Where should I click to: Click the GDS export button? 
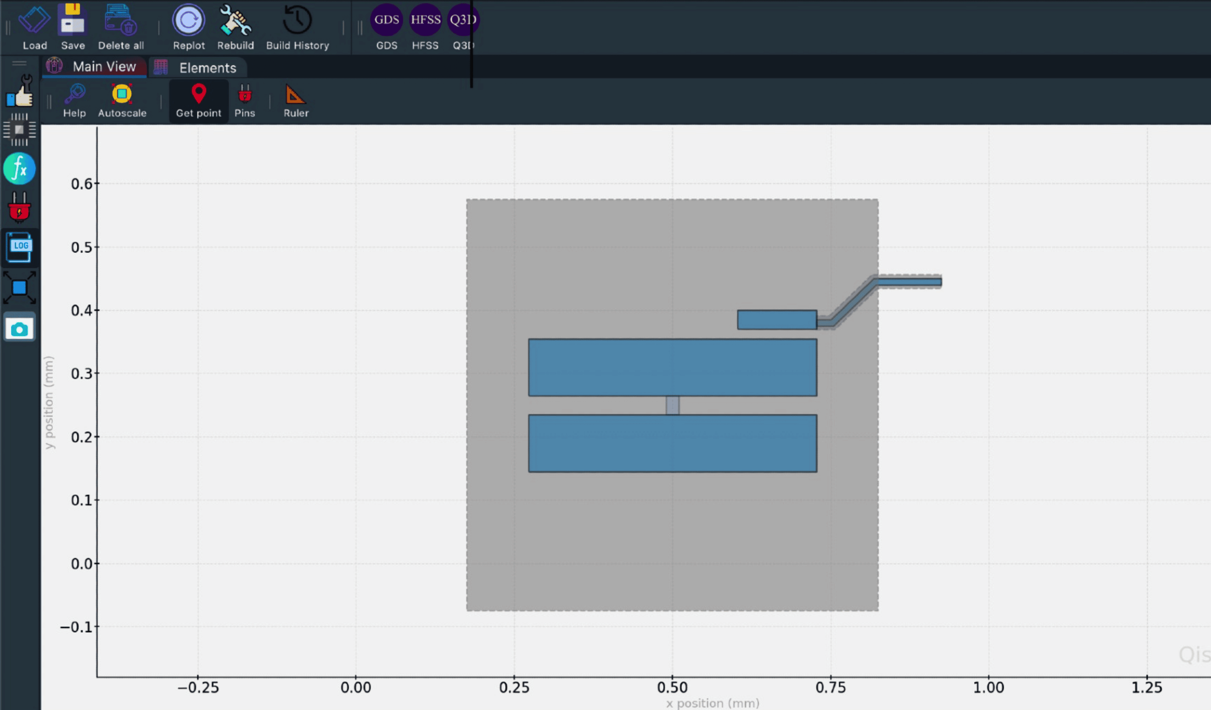click(x=386, y=19)
